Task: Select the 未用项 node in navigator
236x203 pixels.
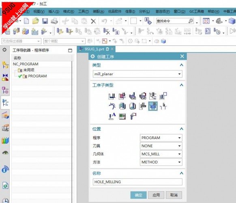Action: coord(29,70)
